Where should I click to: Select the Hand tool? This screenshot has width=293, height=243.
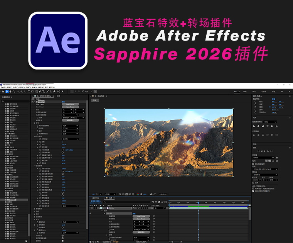tap(10, 92)
